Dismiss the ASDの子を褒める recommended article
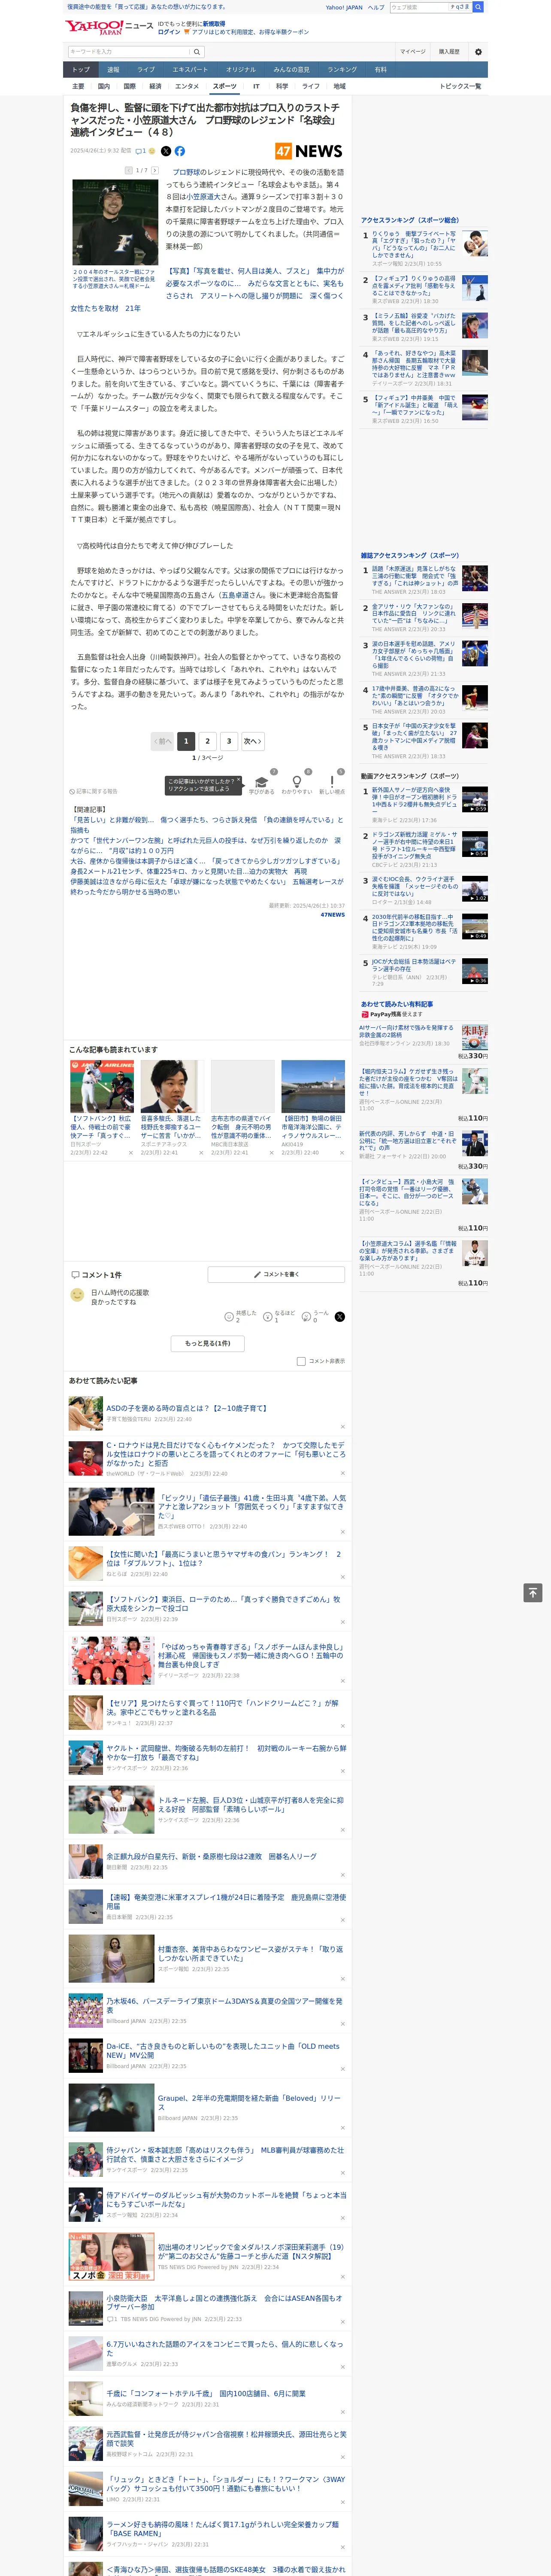This screenshot has width=551, height=2576. click(x=342, y=1427)
